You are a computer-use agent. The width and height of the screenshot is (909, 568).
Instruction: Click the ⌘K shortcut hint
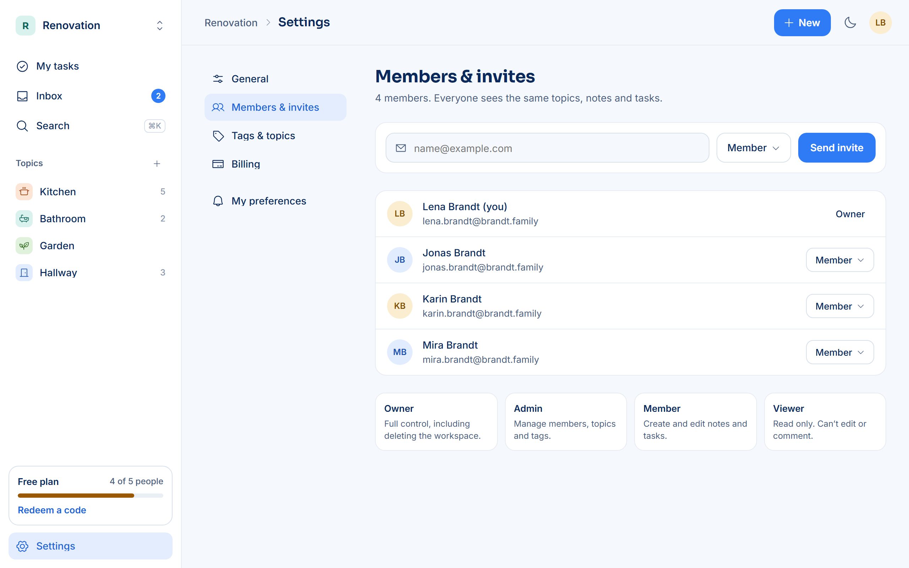click(155, 126)
